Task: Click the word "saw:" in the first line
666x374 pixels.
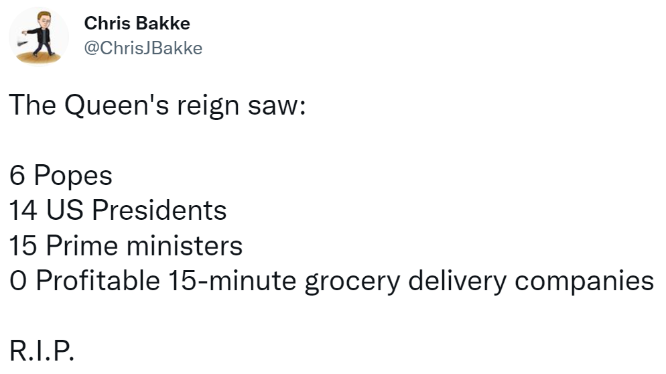Action: click(x=277, y=107)
